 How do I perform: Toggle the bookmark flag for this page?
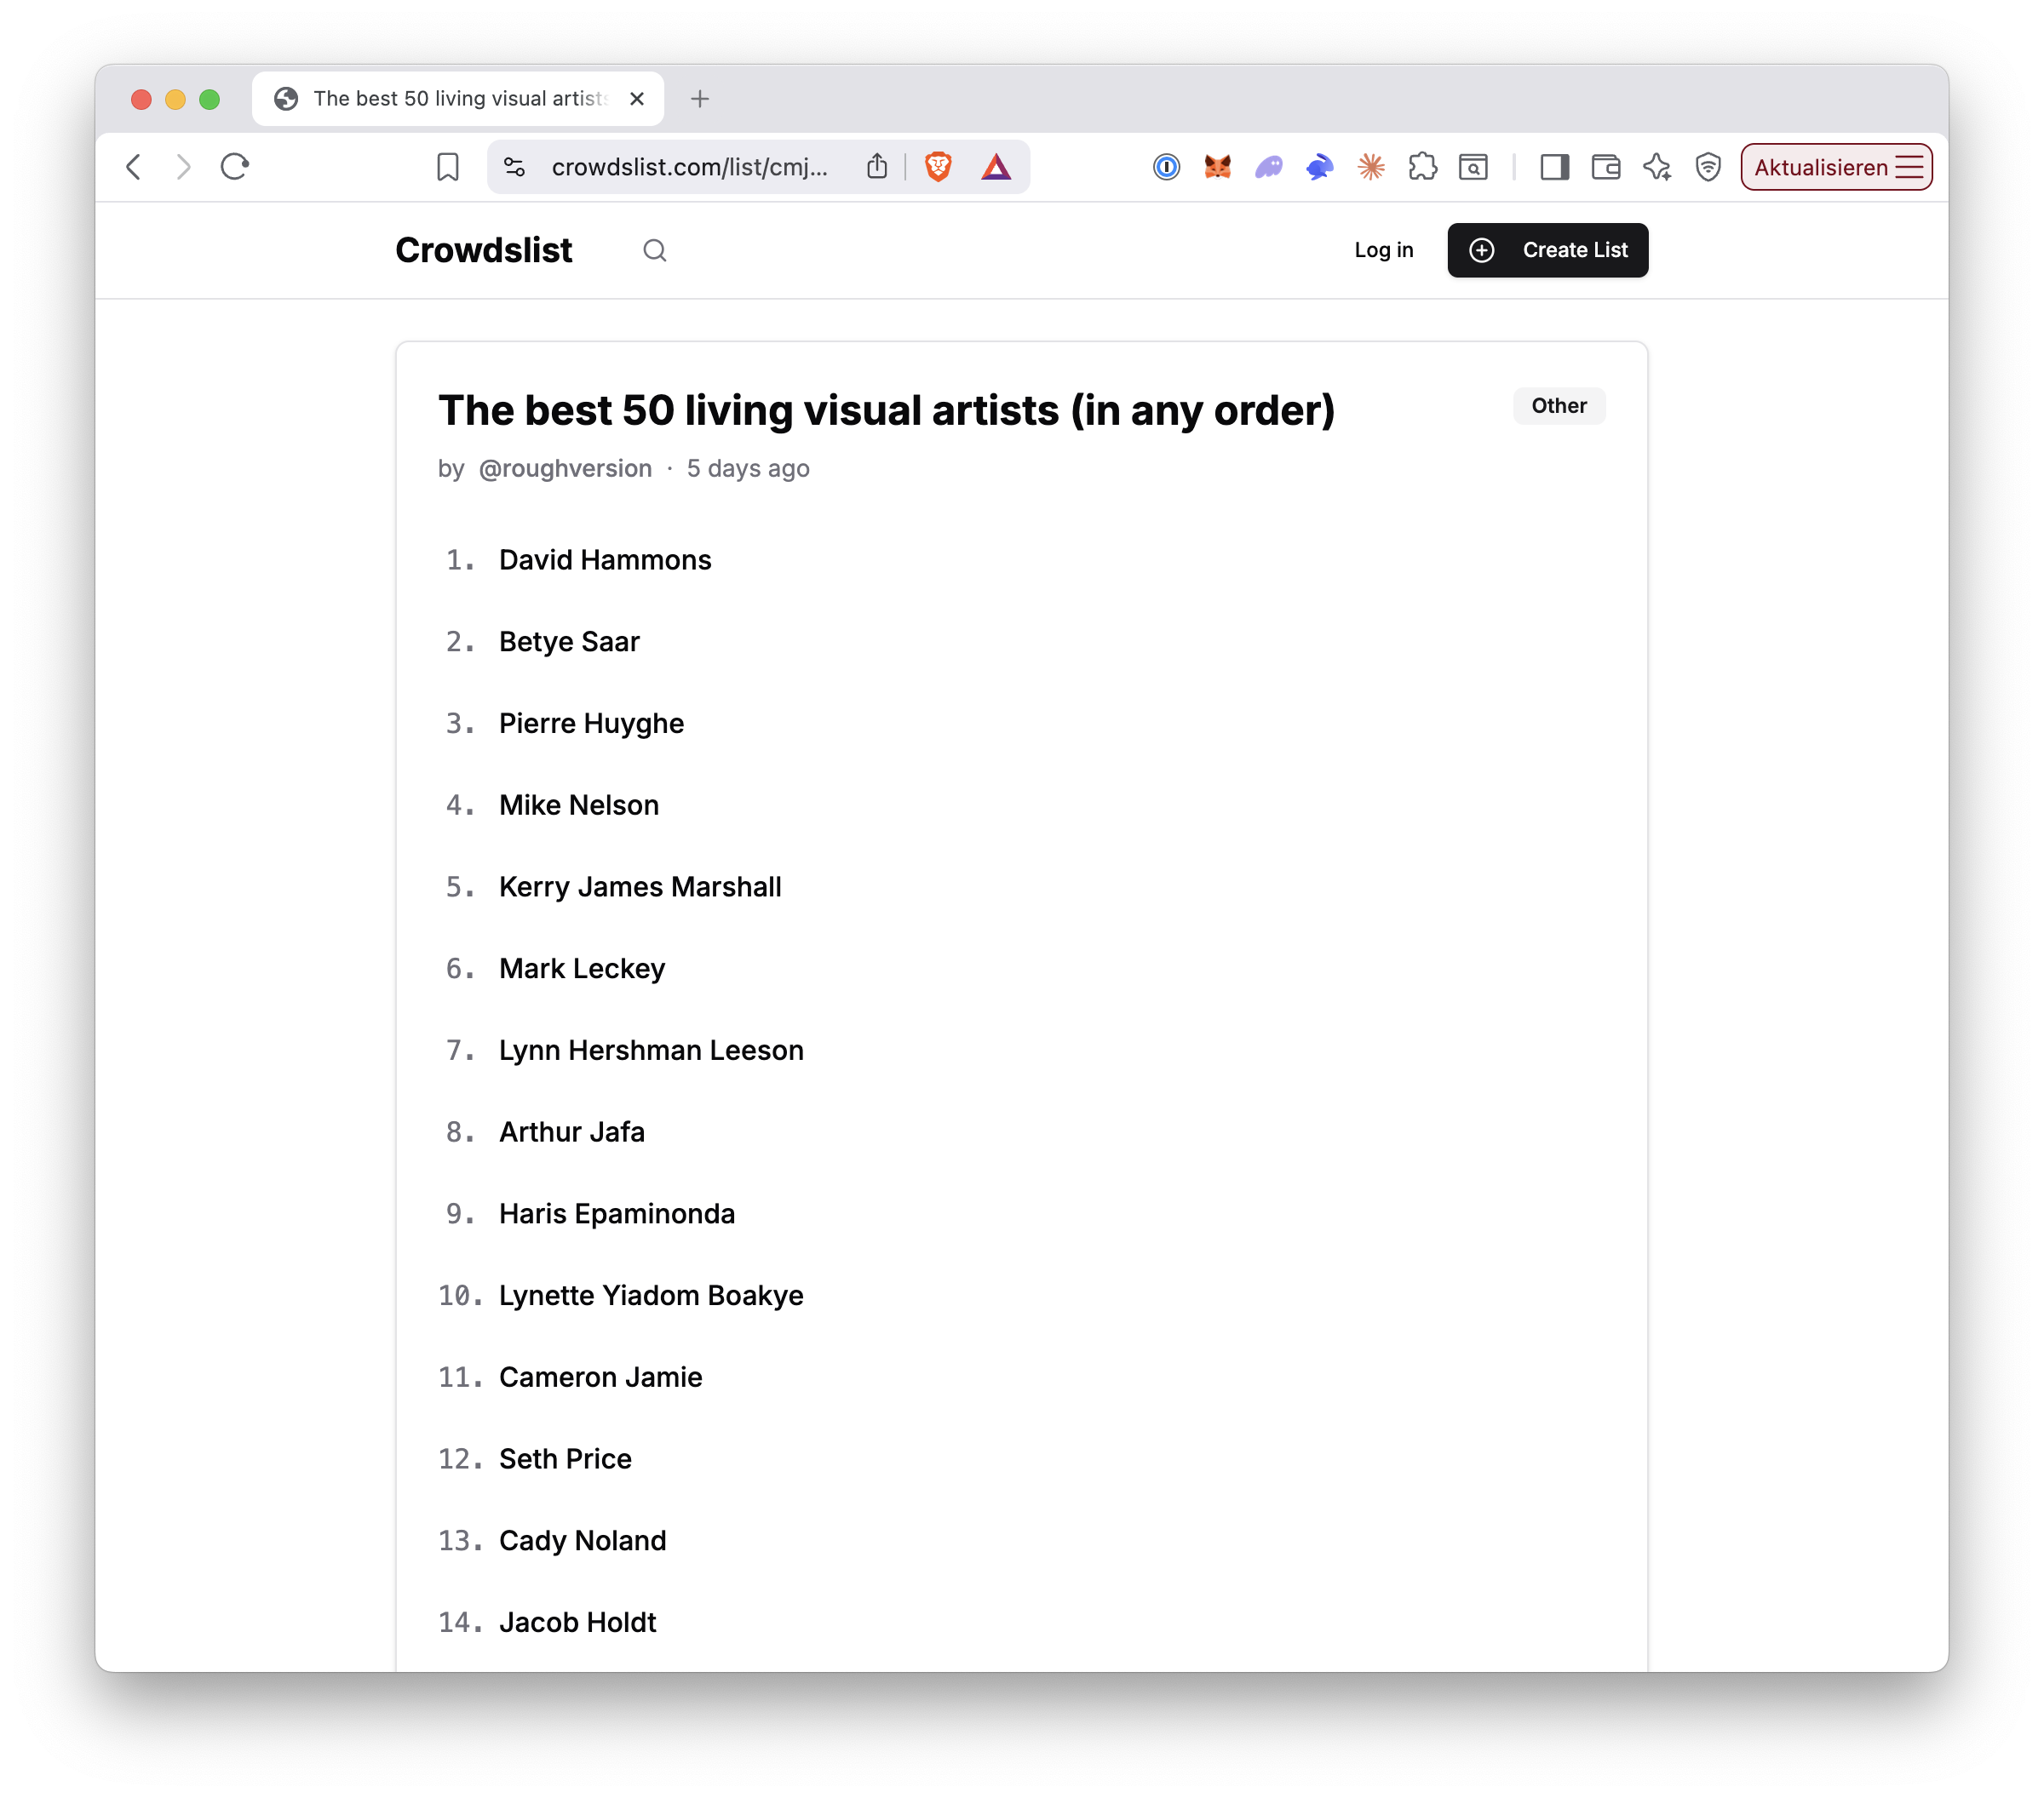point(447,167)
